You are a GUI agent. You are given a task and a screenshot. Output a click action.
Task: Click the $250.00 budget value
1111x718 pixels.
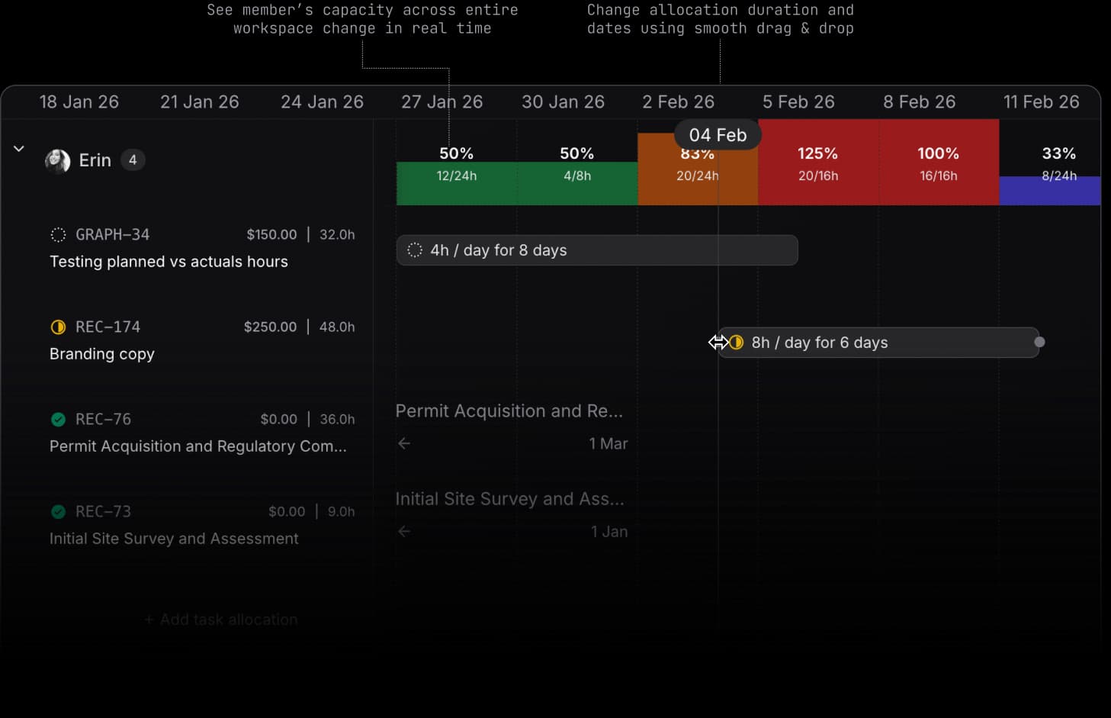click(270, 327)
